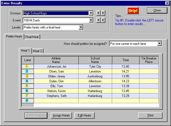Select lane 3 number badge
Image resolution: width=171 pixels, height=126 pixels.
(x=27, y=76)
